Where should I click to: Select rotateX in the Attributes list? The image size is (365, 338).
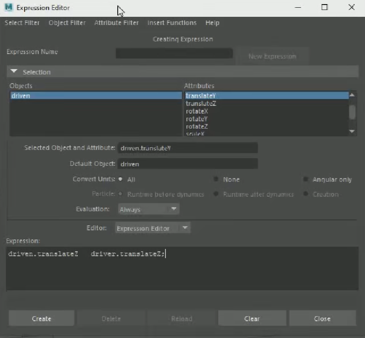coord(197,111)
